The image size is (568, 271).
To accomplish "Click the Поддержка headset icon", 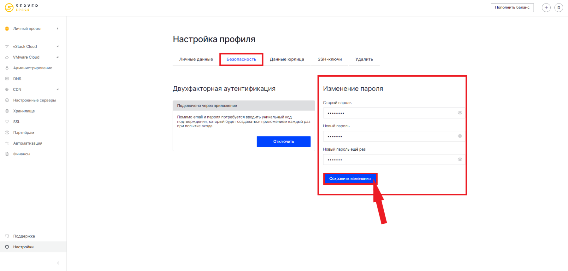I will tap(7, 236).
